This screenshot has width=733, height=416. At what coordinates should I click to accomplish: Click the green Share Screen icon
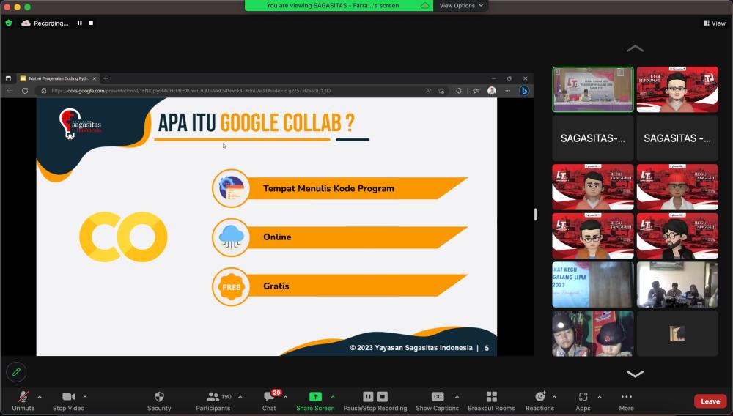tap(315, 397)
